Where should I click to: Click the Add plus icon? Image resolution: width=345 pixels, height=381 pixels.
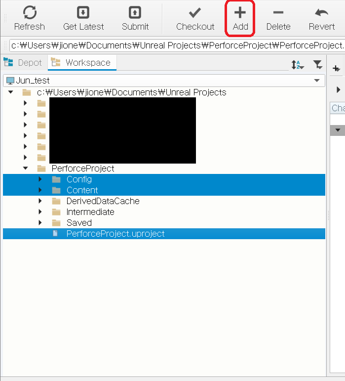click(240, 13)
